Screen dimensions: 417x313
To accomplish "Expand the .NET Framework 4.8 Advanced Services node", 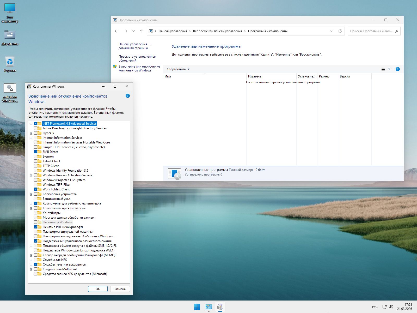I will tap(31, 124).
